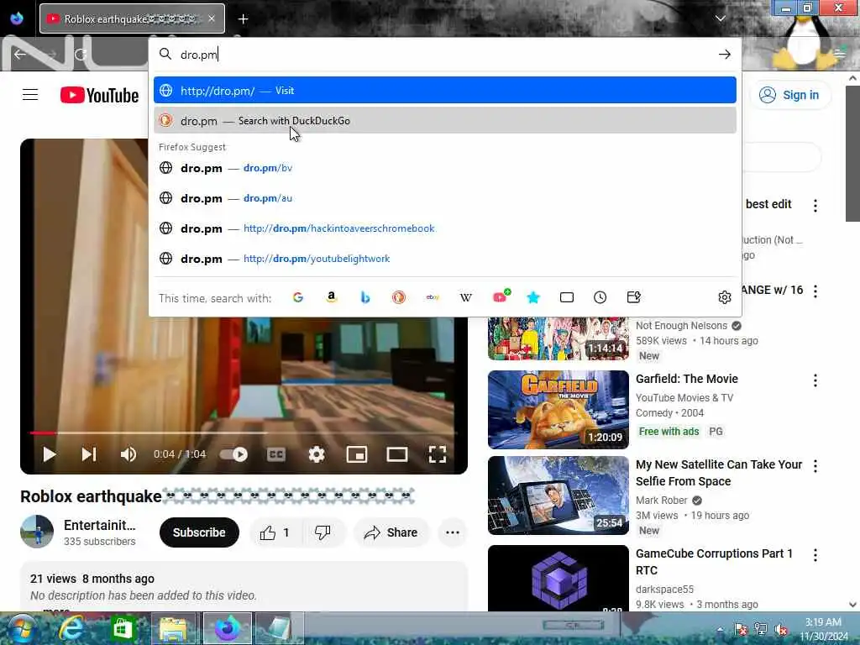Expand the Firefox list all tabs chevron
The image size is (860, 645).
tap(720, 18)
